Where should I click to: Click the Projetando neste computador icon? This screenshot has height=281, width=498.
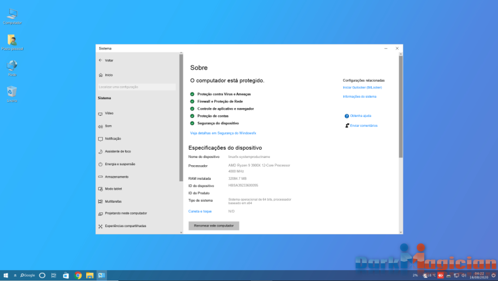(x=100, y=214)
